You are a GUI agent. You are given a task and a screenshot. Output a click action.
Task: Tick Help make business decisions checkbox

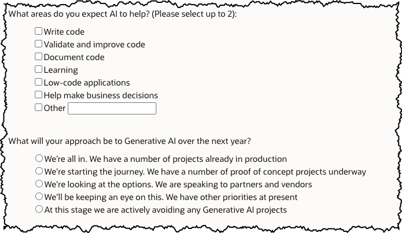[x=38, y=95]
